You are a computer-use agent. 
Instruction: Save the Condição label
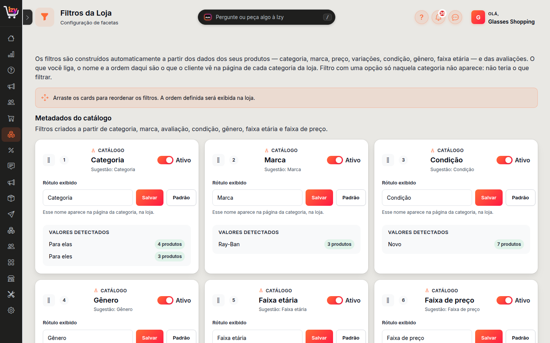[489, 198]
